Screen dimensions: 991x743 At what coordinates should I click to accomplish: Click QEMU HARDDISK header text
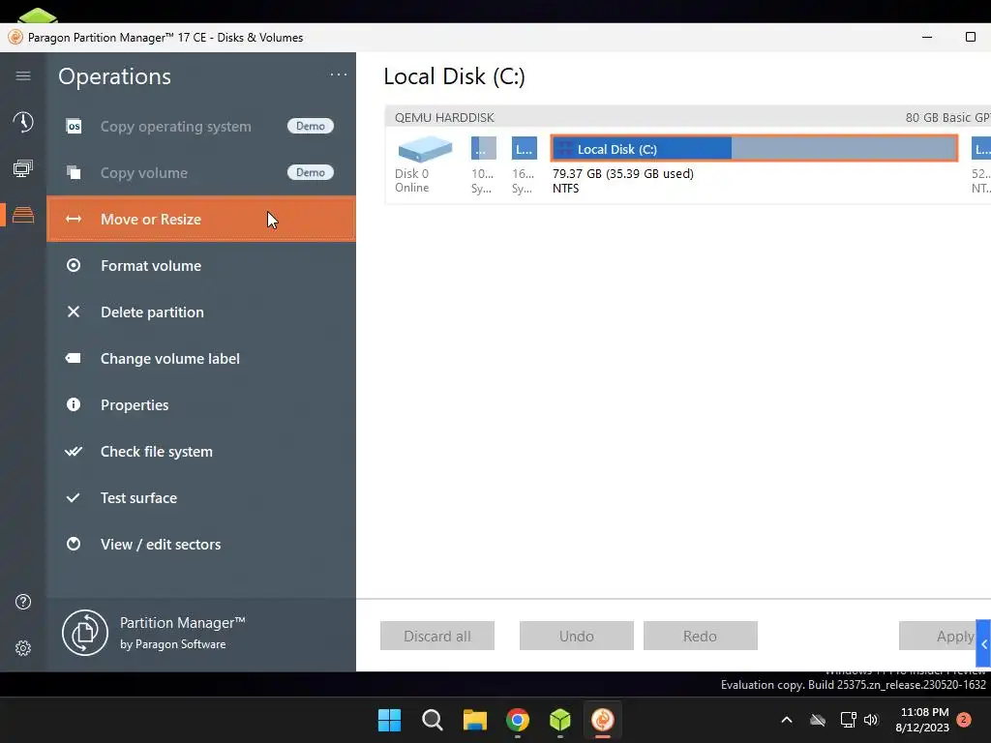(x=444, y=117)
